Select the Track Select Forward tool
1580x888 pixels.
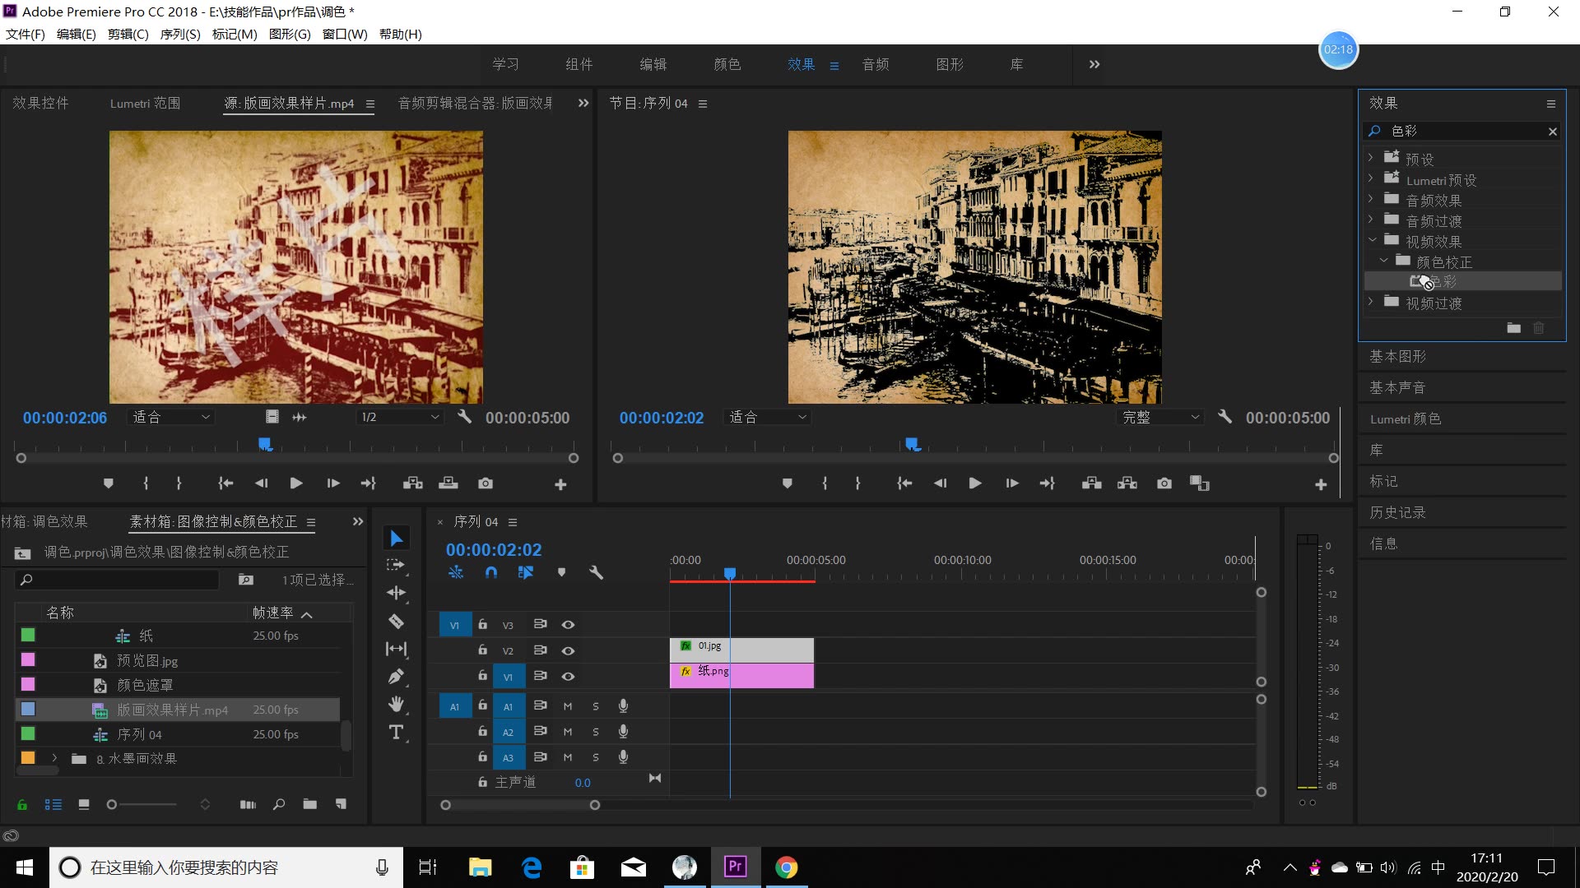(x=396, y=565)
